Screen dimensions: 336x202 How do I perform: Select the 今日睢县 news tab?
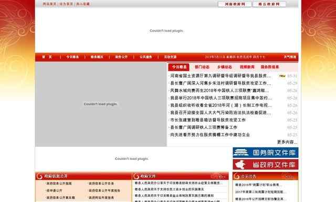click(179, 67)
